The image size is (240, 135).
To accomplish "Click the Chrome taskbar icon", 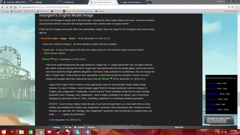I will [x=40, y=132].
